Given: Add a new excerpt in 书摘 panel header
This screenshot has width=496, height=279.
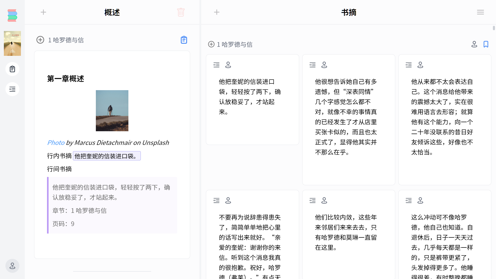Looking at the screenshot, I should [217, 12].
